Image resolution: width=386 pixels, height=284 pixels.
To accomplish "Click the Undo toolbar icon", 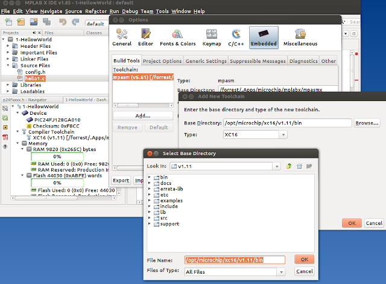I will pyautogui.click(x=63, y=22).
